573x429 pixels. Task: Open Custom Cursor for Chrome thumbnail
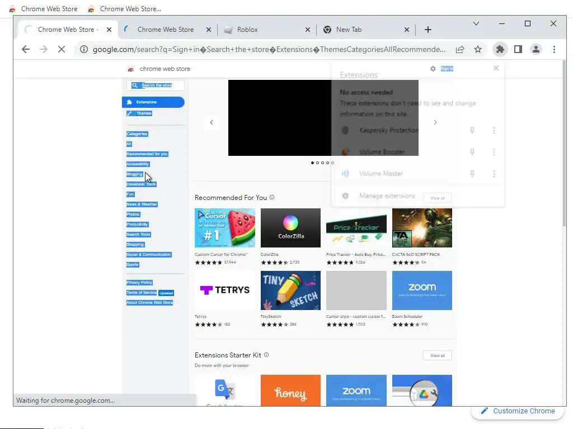(x=225, y=228)
